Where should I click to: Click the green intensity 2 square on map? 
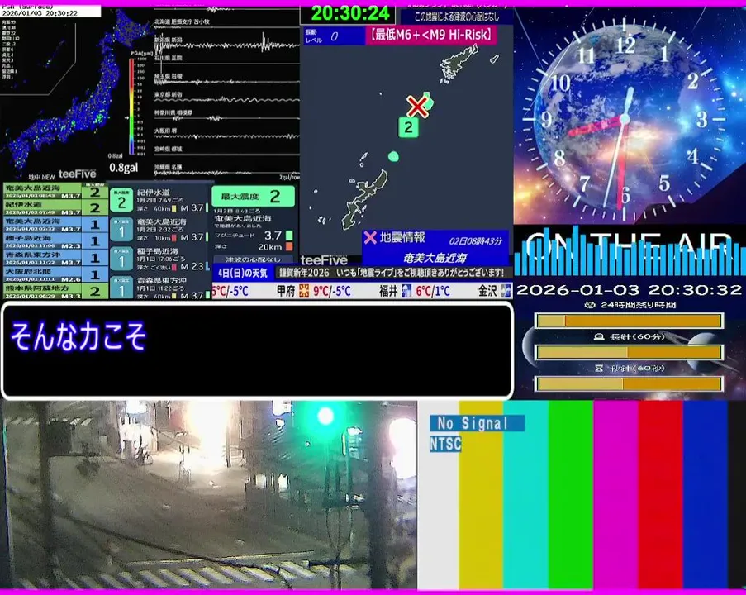(408, 127)
